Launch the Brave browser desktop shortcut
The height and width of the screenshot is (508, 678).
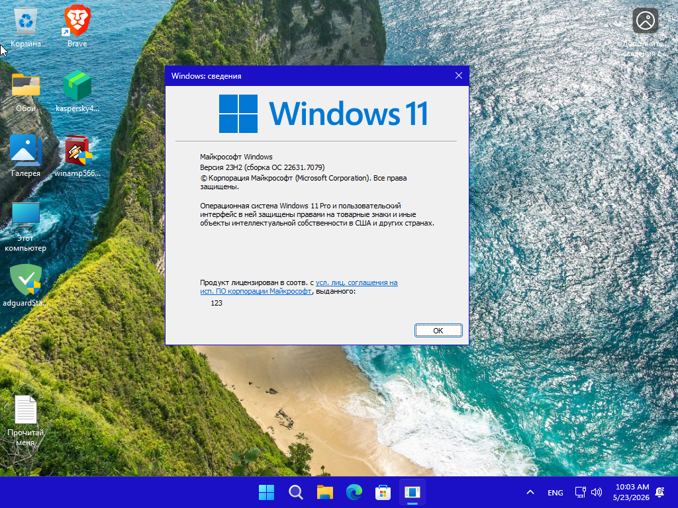point(77,26)
